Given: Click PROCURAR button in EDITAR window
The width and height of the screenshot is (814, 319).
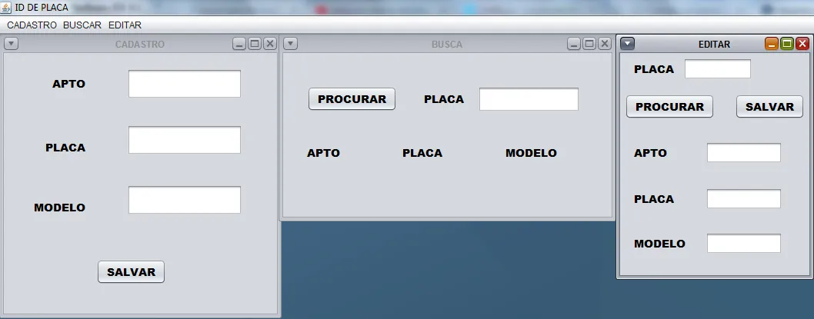Looking at the screenshot, I should pyautogui.click(x=669, y=107).
